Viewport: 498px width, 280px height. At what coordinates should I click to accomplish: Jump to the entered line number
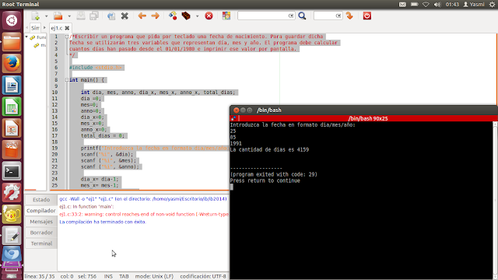tap(349, 16)
